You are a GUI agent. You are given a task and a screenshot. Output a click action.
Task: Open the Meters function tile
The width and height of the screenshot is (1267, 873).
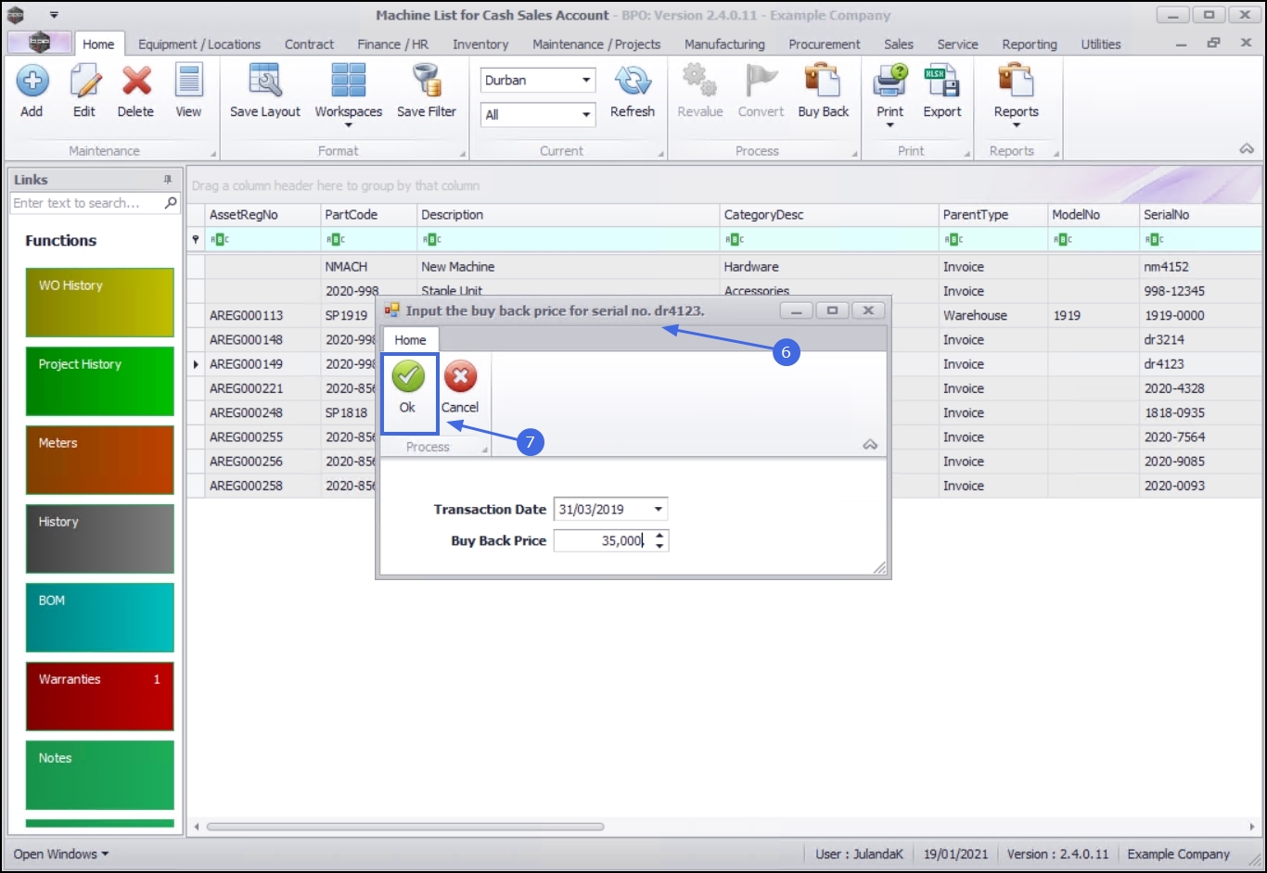pos(100,460)
